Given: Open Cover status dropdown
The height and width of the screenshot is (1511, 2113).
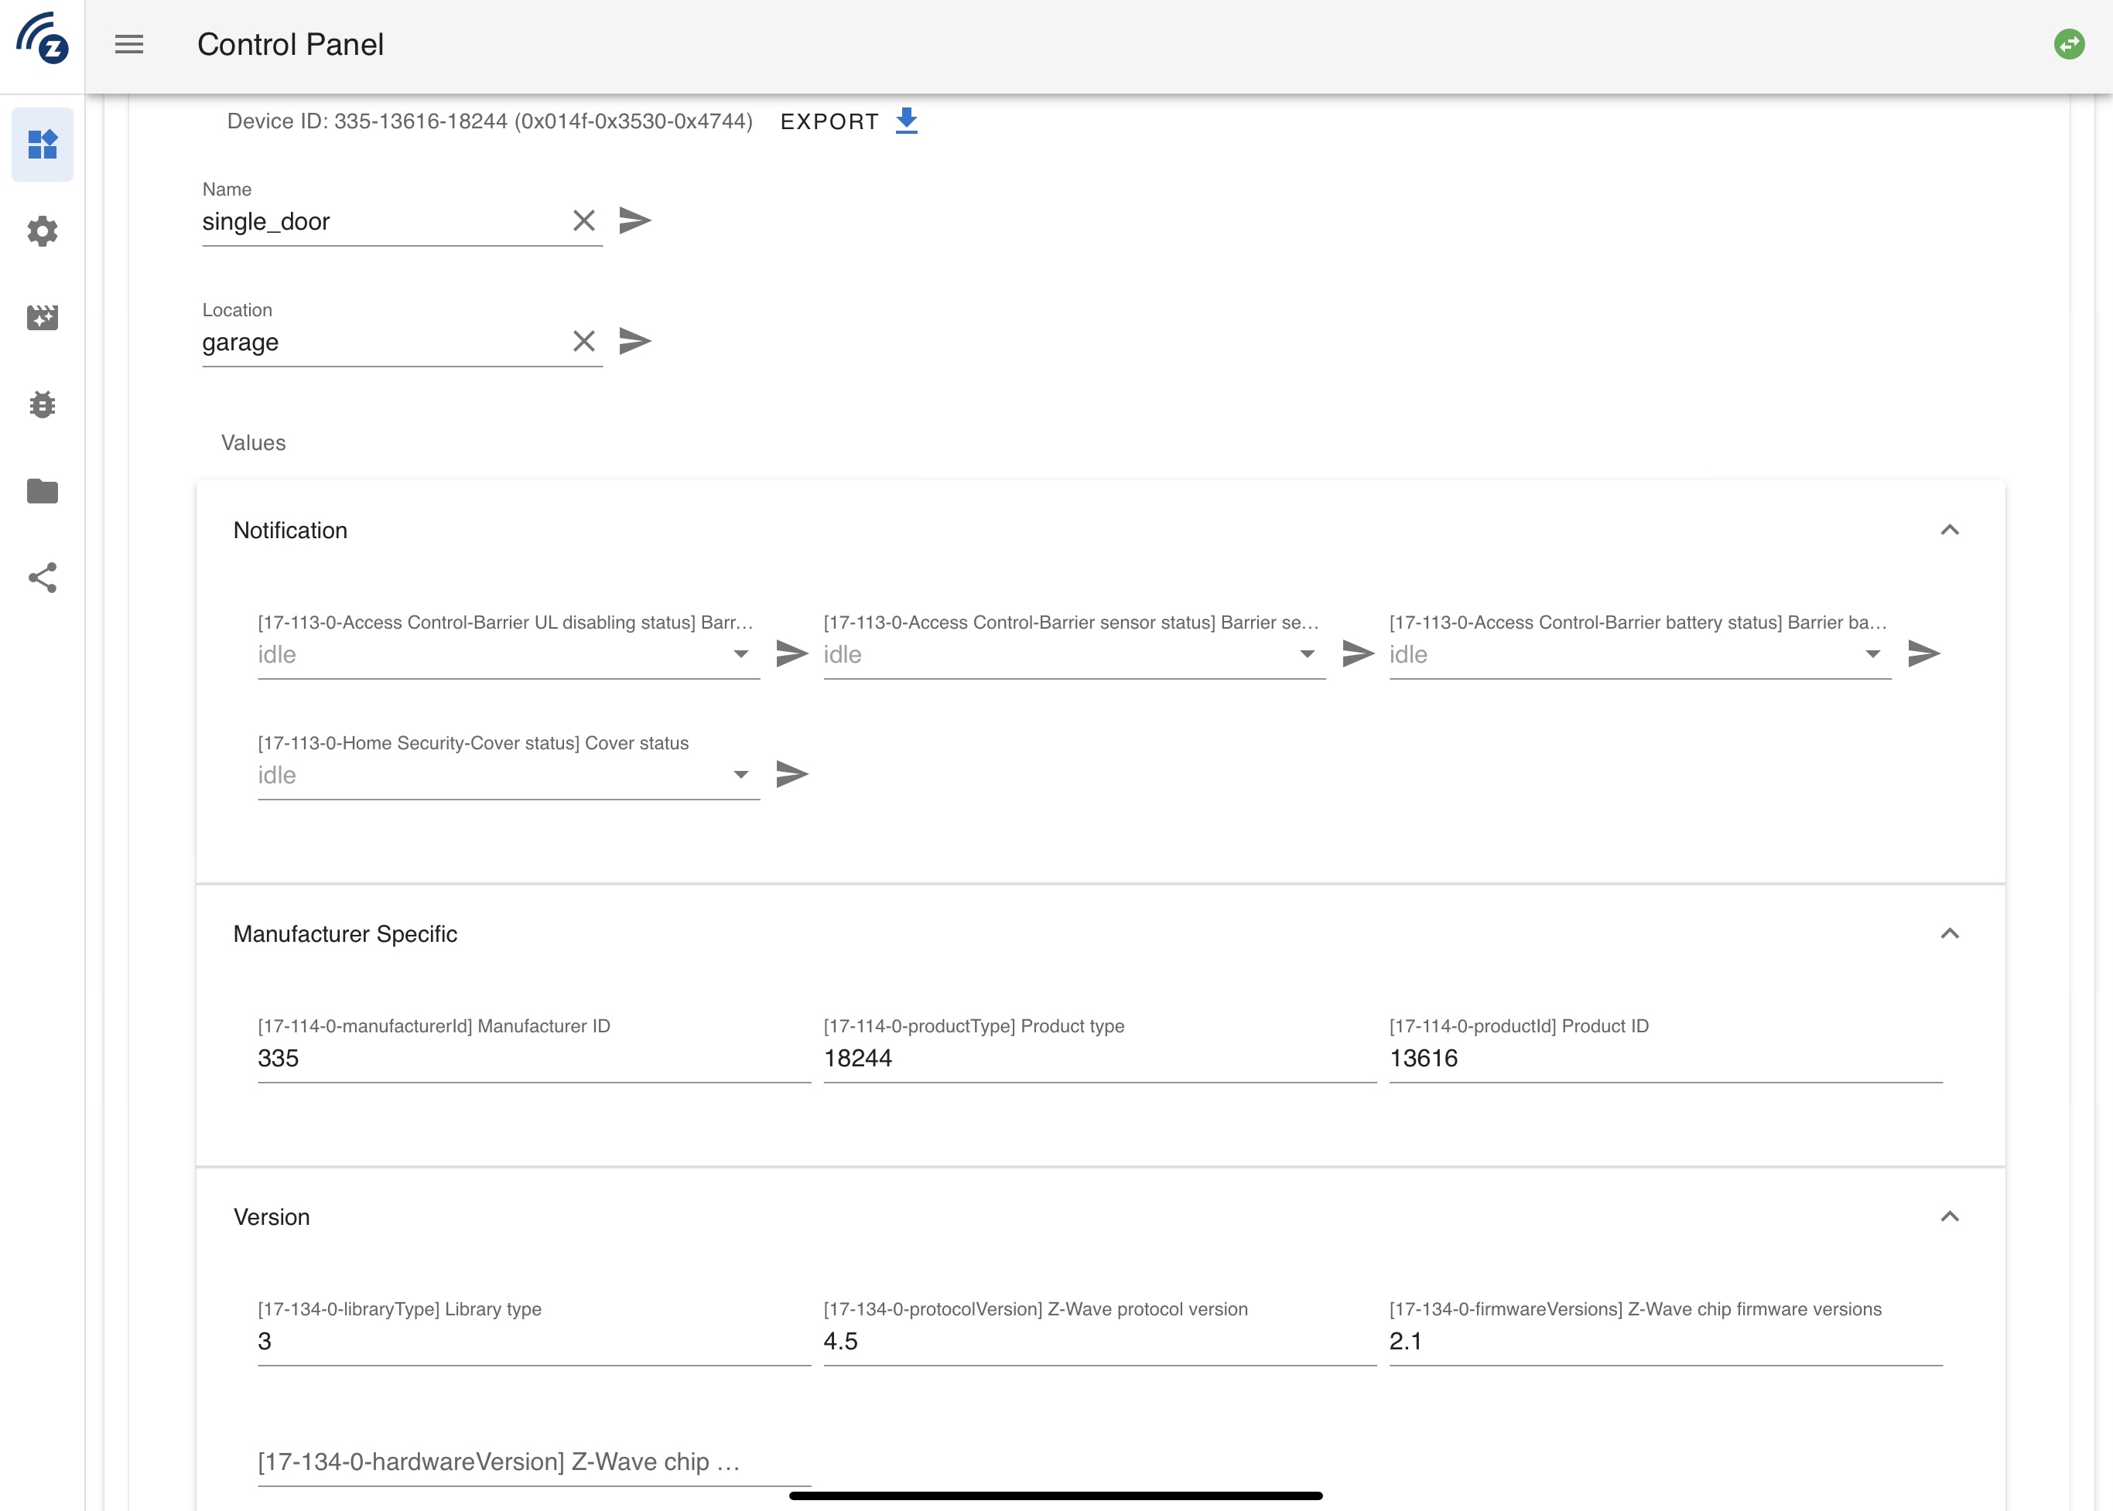Looking at the screenshot, I should tap(508, 775).
